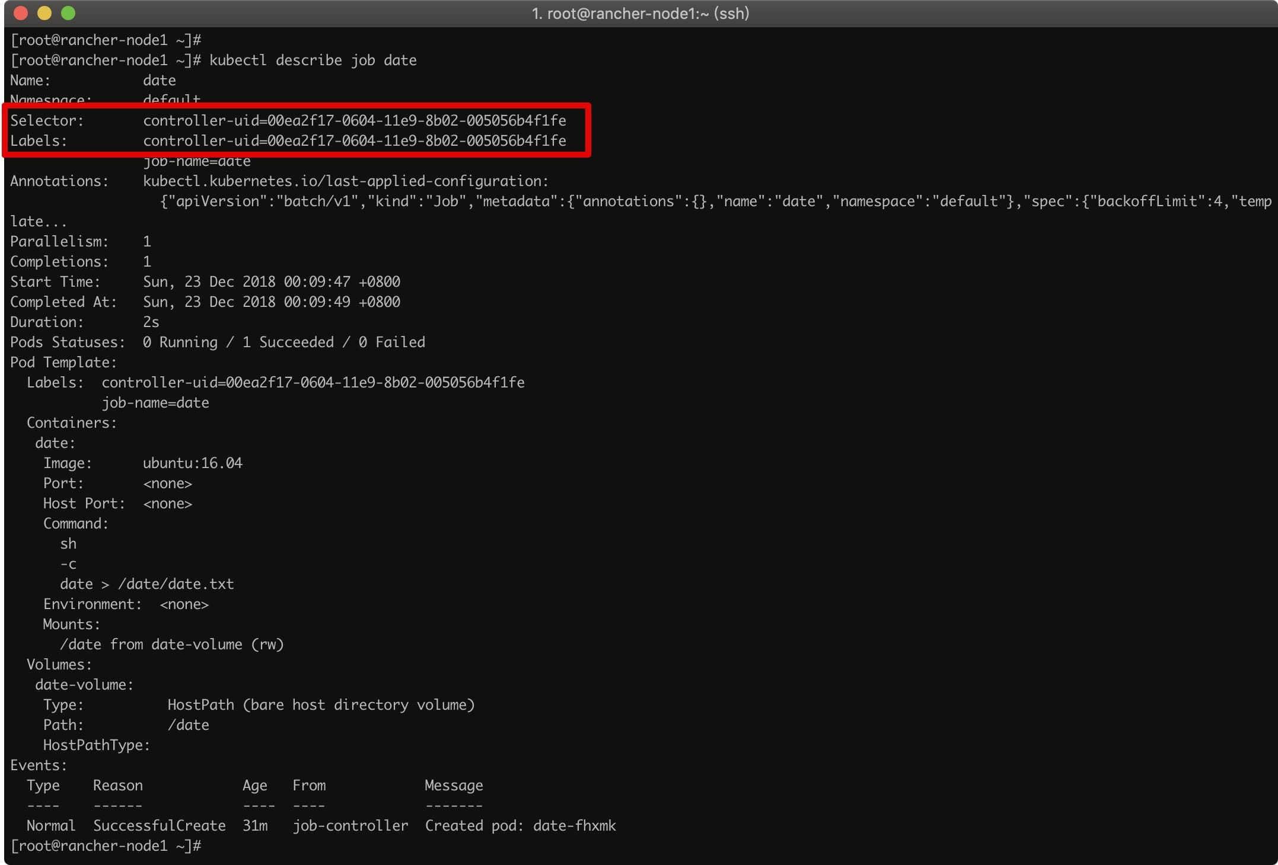Click the SuccessfulCreate event reason

[x=159, y=825]
